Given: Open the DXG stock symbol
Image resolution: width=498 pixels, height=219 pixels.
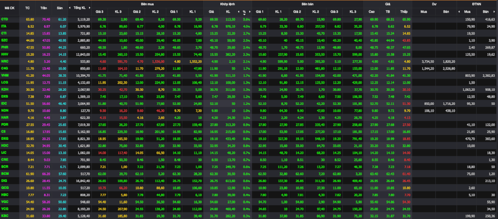Looking at the screenshot, I should pos(5,138).
